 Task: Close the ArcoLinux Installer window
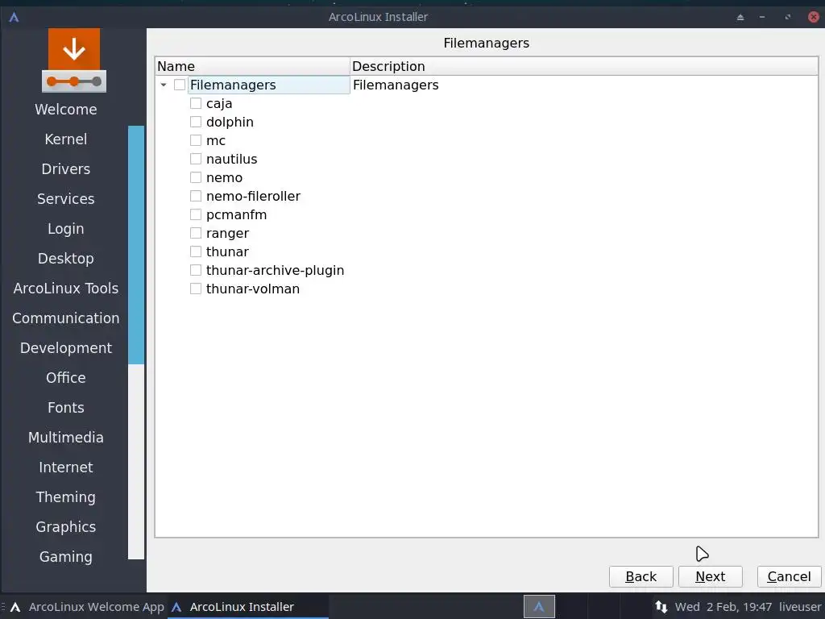(x=814, y=17)
